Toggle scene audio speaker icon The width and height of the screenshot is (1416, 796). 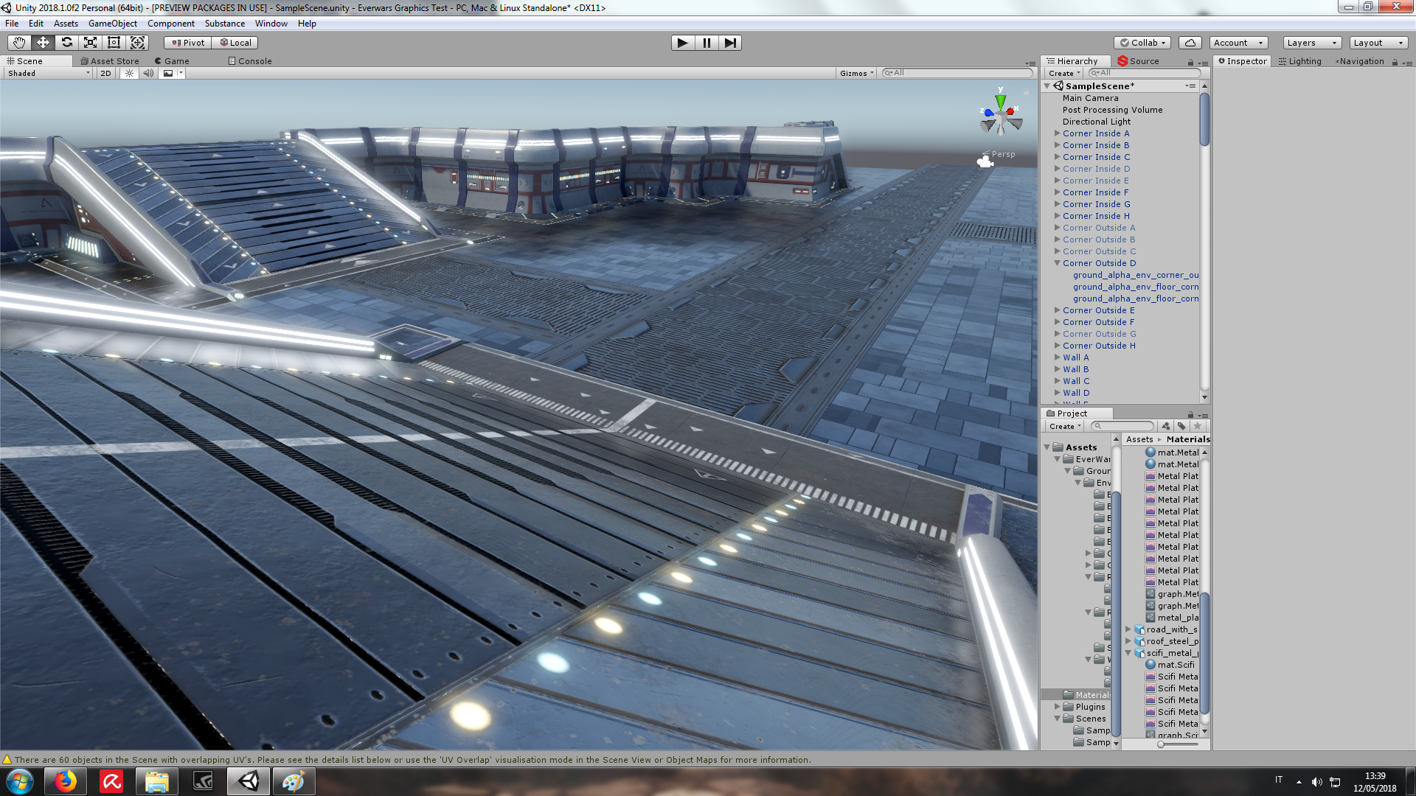(x=148, y=73)
